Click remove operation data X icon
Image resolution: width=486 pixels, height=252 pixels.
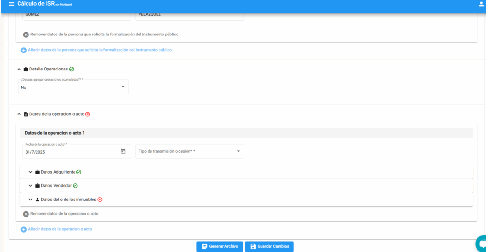(x=26, y=214)
